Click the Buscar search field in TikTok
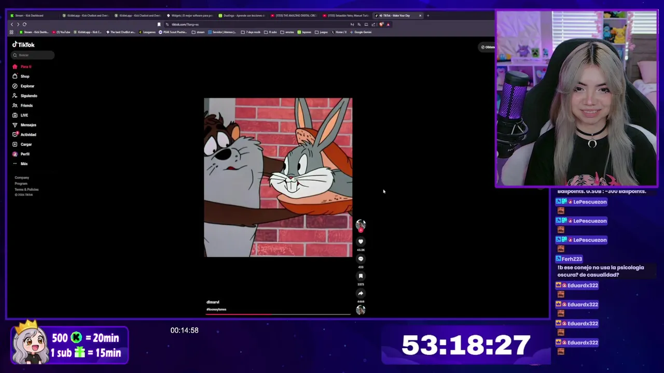664x373 pixels. (x=33, y=55)
